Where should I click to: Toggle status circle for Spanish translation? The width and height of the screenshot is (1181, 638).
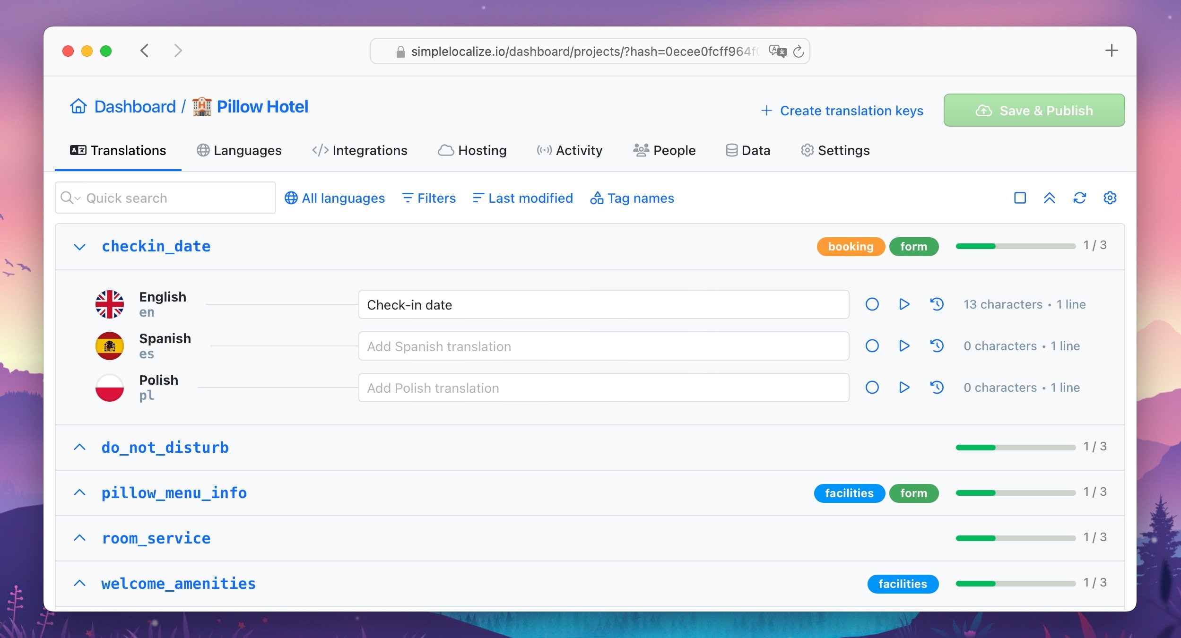coord(871,346)
